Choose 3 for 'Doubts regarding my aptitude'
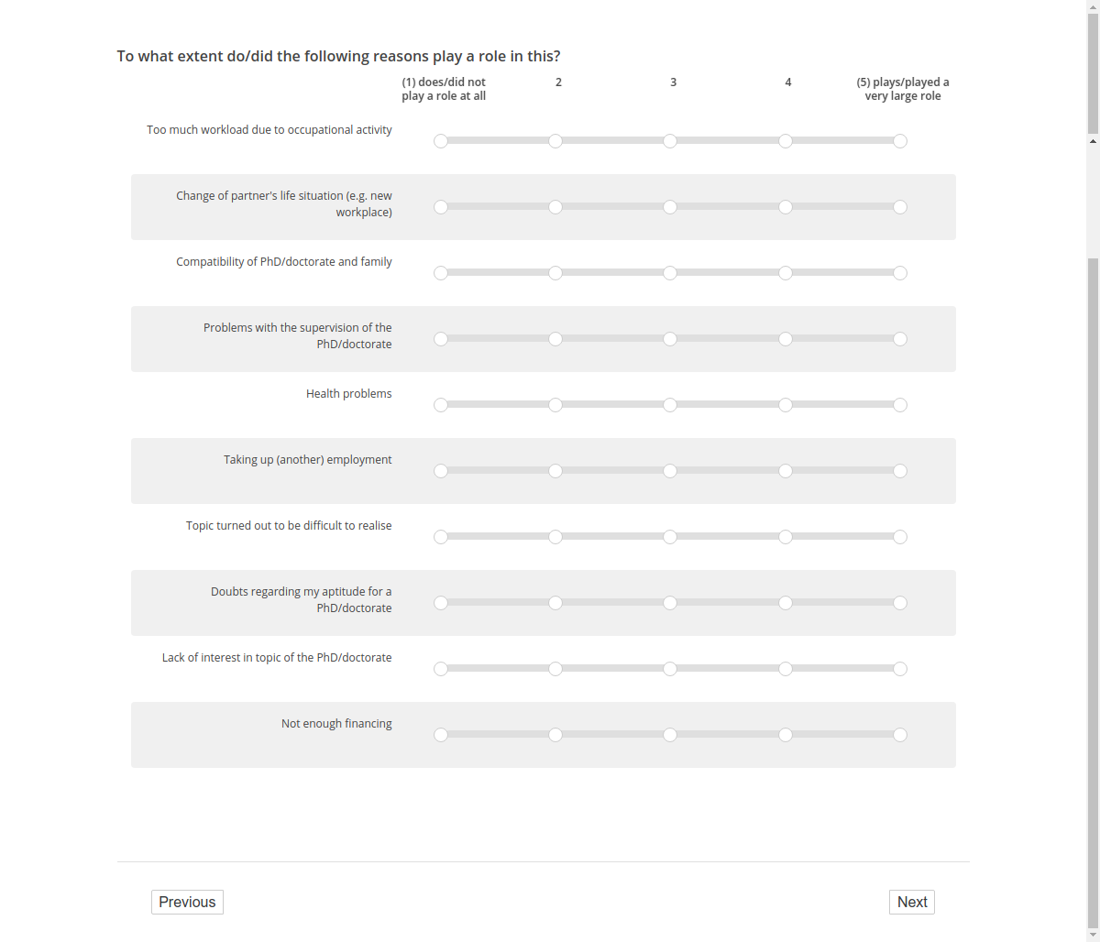The image size is (1100, 942). [x=670, y=603]
